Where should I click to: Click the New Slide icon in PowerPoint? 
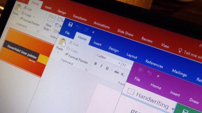click(x=51, y=19)
